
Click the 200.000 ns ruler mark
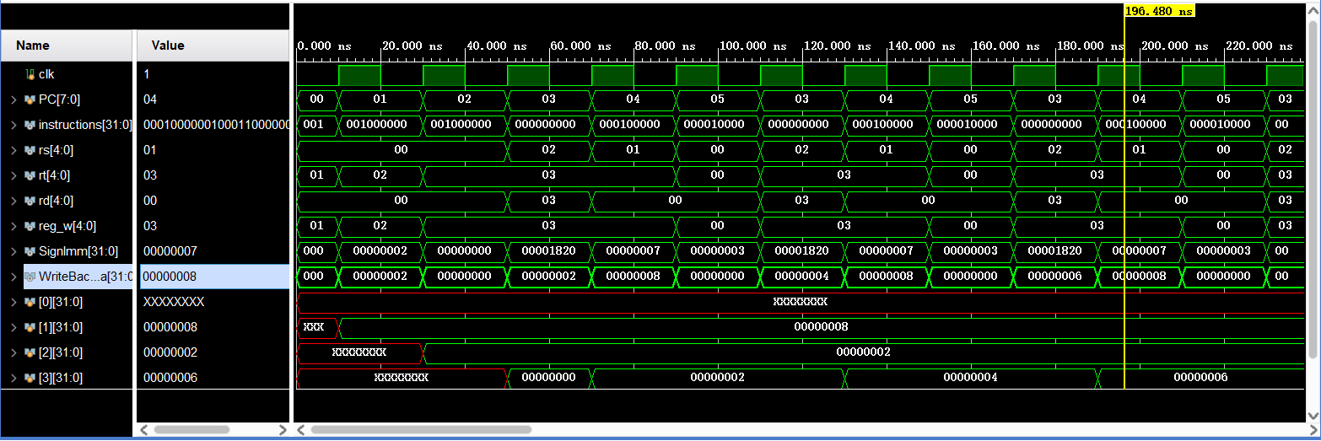(1174, 46)
